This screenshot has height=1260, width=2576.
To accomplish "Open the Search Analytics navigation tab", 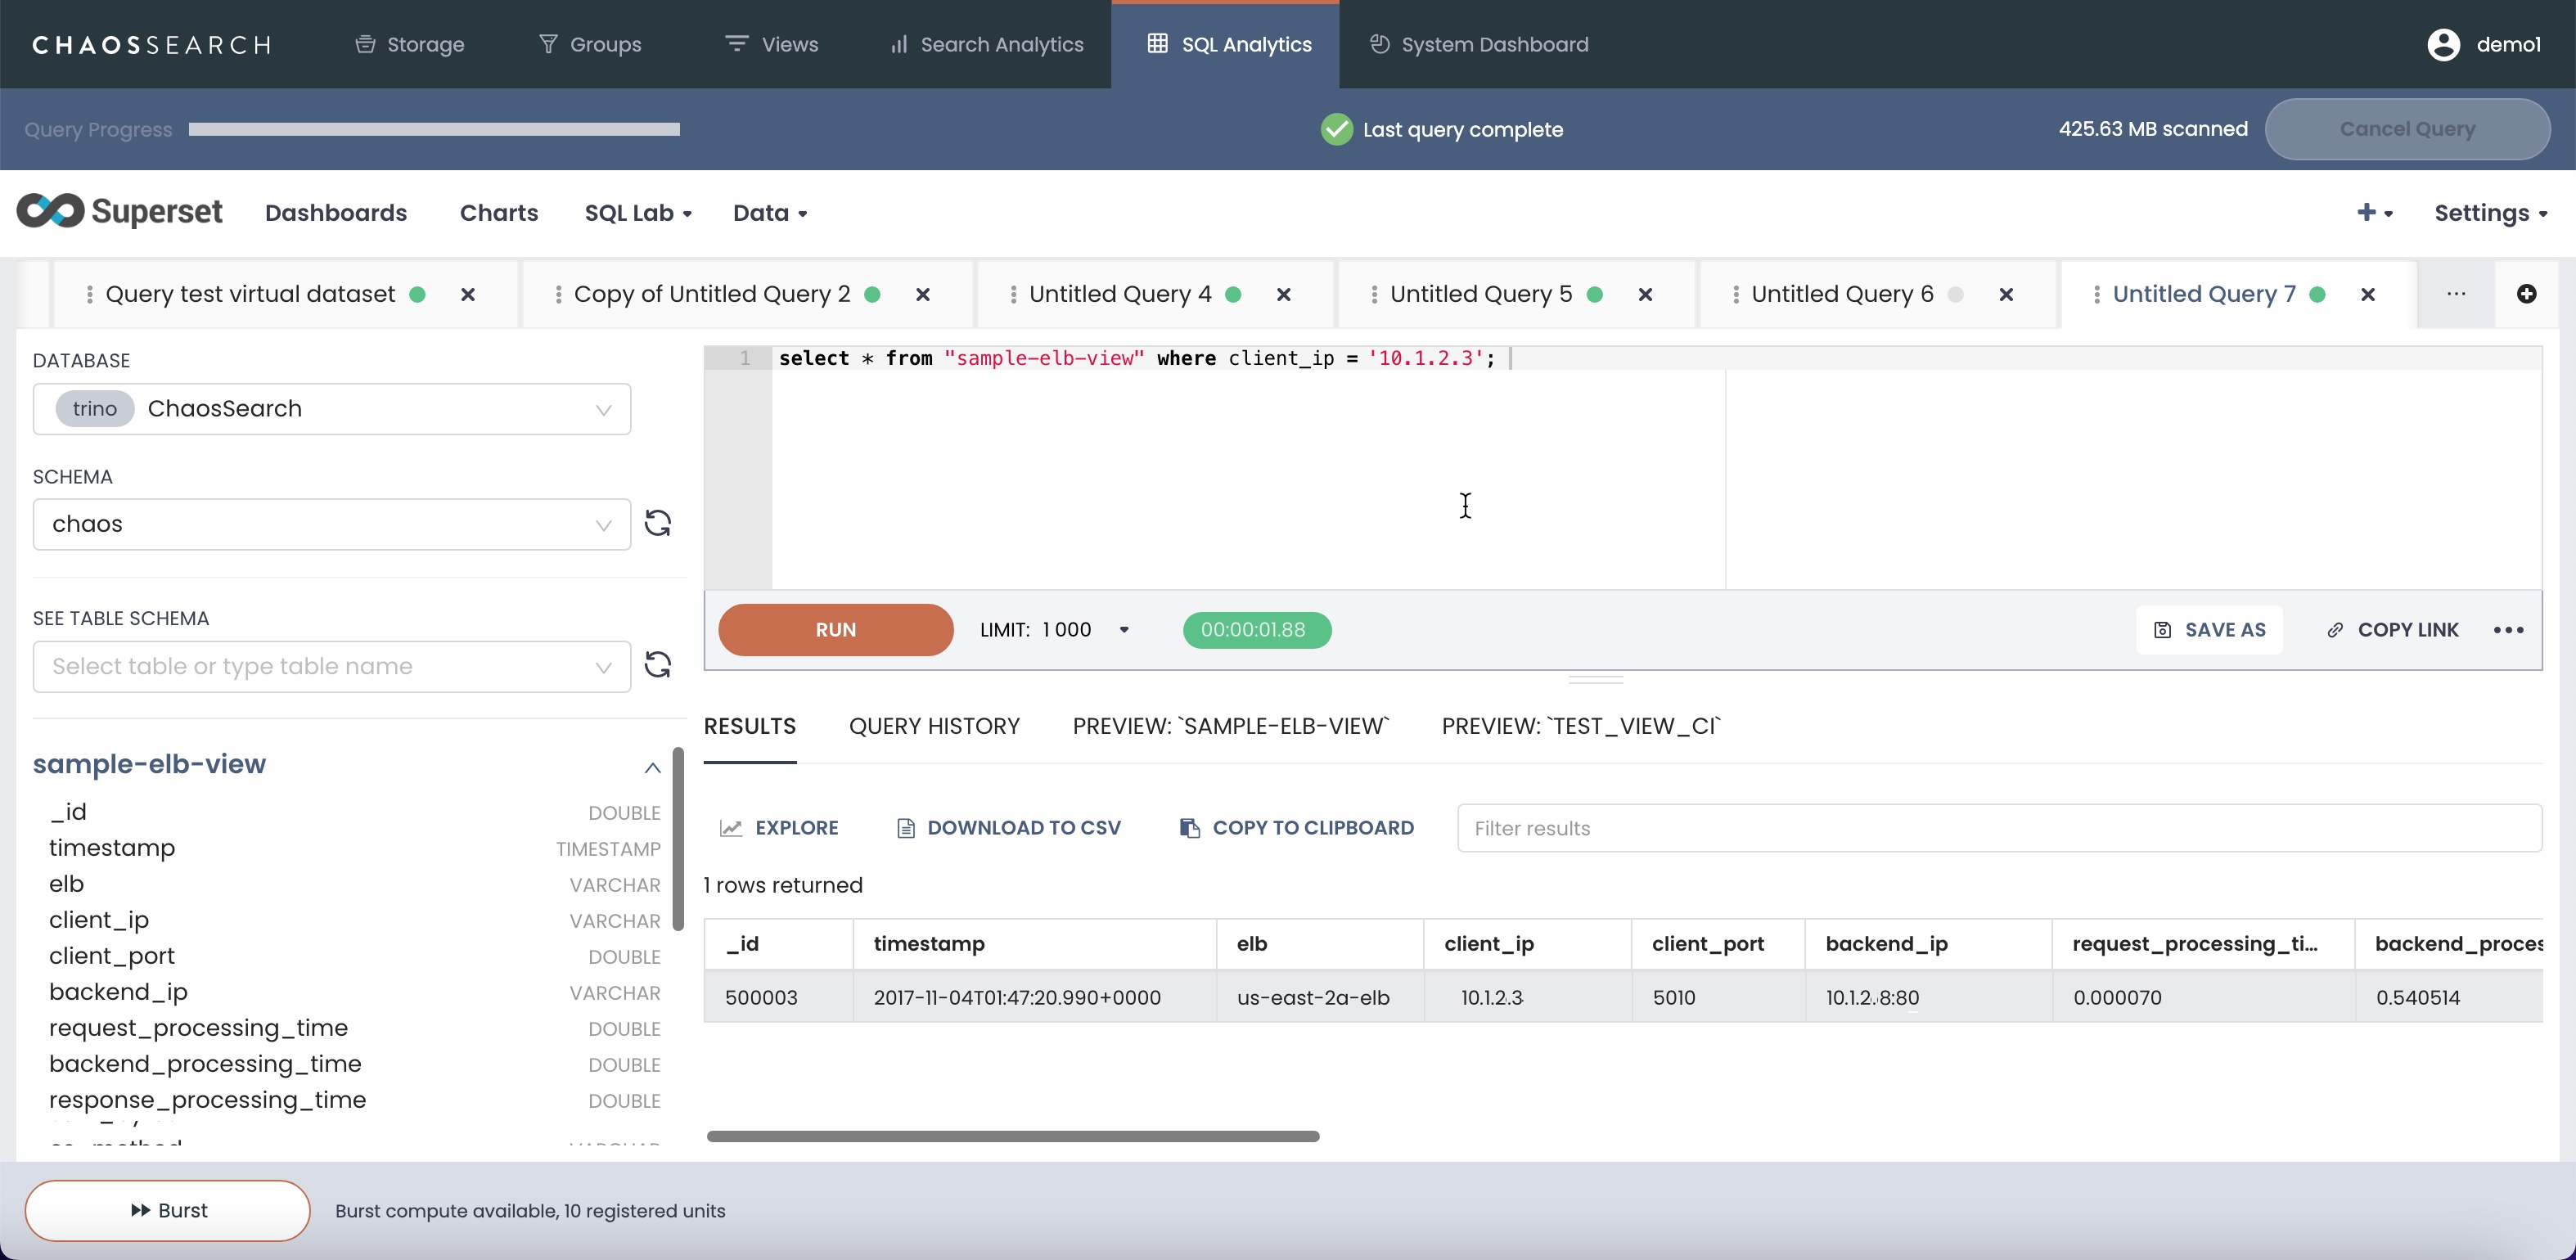I will click(x=986, y=45).
